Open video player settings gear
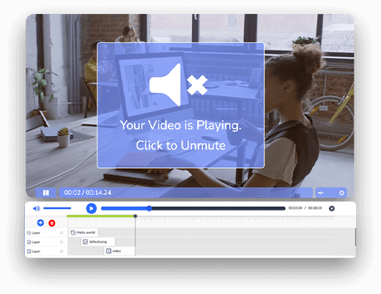 coord(341,193)
